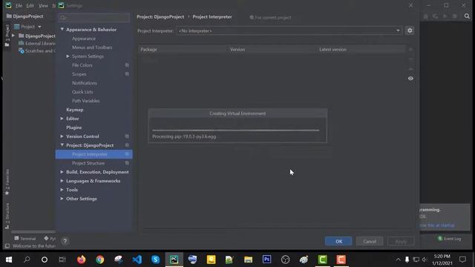Show hidden system tray icons
Screen dimensions: 475x267
pyautogui.click(x=398, y=260)
